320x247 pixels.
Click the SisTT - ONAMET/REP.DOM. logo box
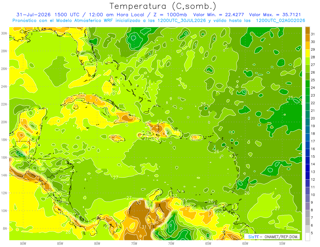[272, 237]
